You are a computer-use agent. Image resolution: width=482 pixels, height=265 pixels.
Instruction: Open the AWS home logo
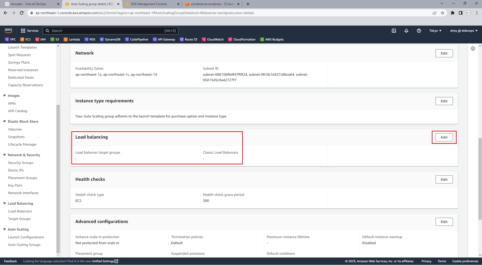point(8,30)
